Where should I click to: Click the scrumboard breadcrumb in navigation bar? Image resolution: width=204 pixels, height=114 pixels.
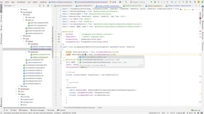tap(21, 2)
